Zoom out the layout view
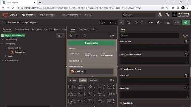The height and width of the screenshot is (107, 191). click(71, 36)
